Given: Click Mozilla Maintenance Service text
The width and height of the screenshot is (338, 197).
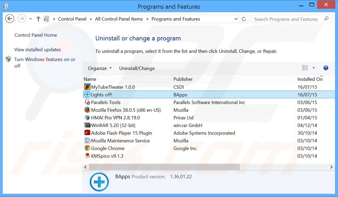Looking at the screenshot, I should tap(120, 141).
